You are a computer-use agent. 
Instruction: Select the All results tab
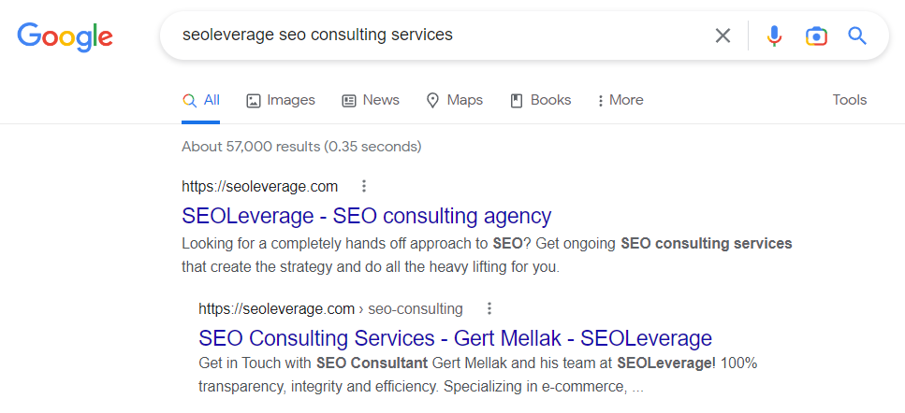coord(201,100)
